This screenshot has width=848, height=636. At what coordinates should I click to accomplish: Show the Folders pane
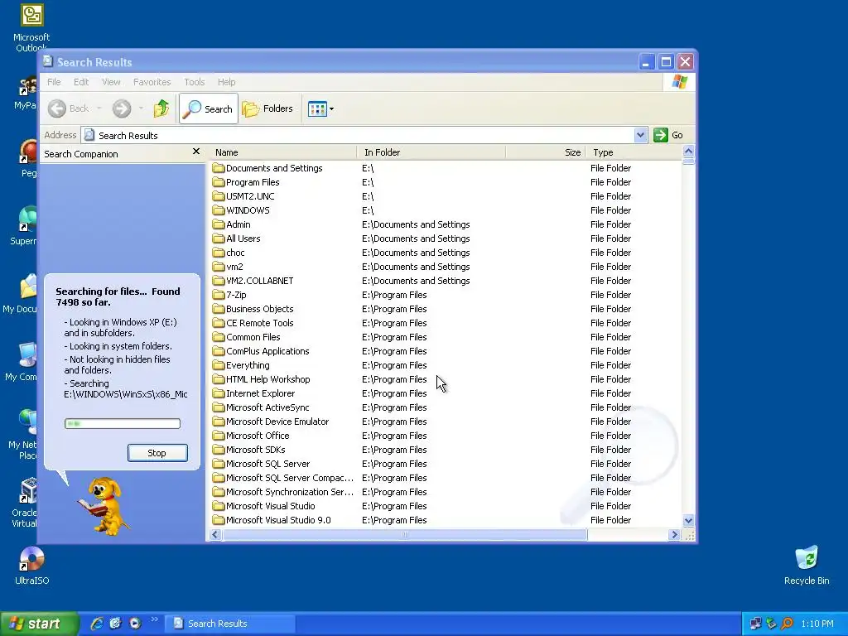(267, 108)
